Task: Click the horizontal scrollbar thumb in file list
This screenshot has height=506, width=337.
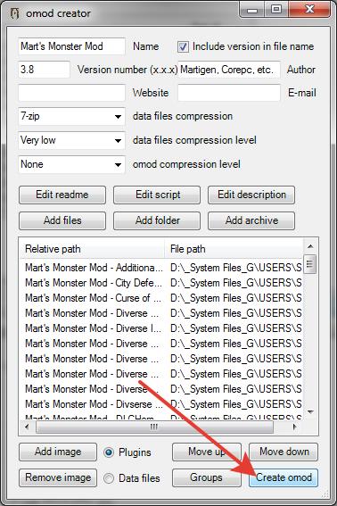Action: (154, 427)
